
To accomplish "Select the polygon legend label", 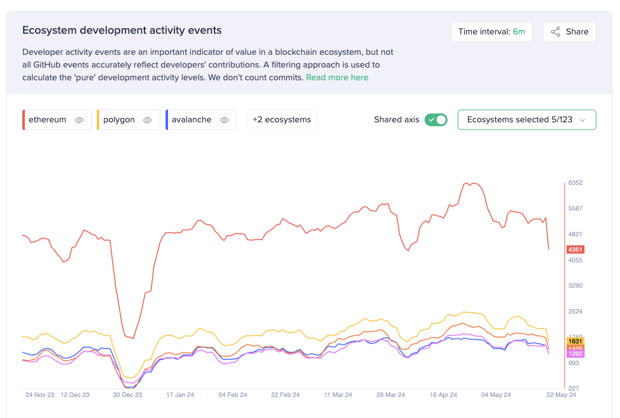I will (x=119, y=120).
